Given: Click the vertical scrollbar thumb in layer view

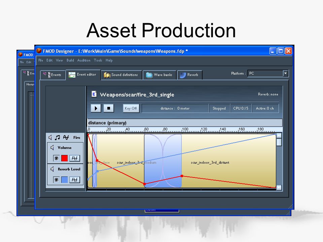Looking at the screenshot, I should (x=279, y=142).
